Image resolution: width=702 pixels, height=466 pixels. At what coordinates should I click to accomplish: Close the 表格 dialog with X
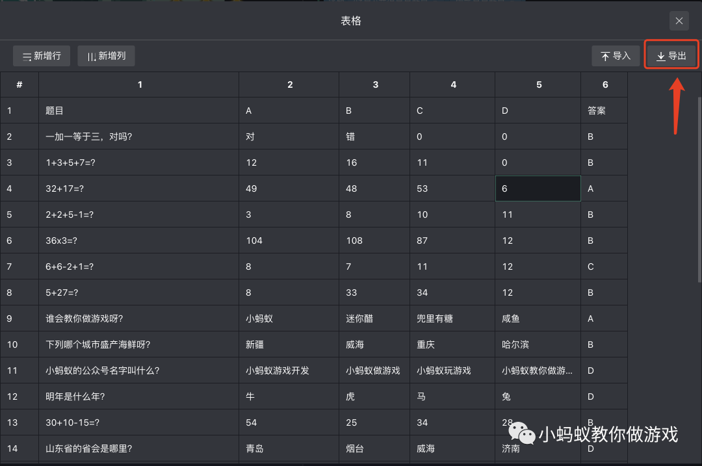pyautogui.click(x=679, y=21)
